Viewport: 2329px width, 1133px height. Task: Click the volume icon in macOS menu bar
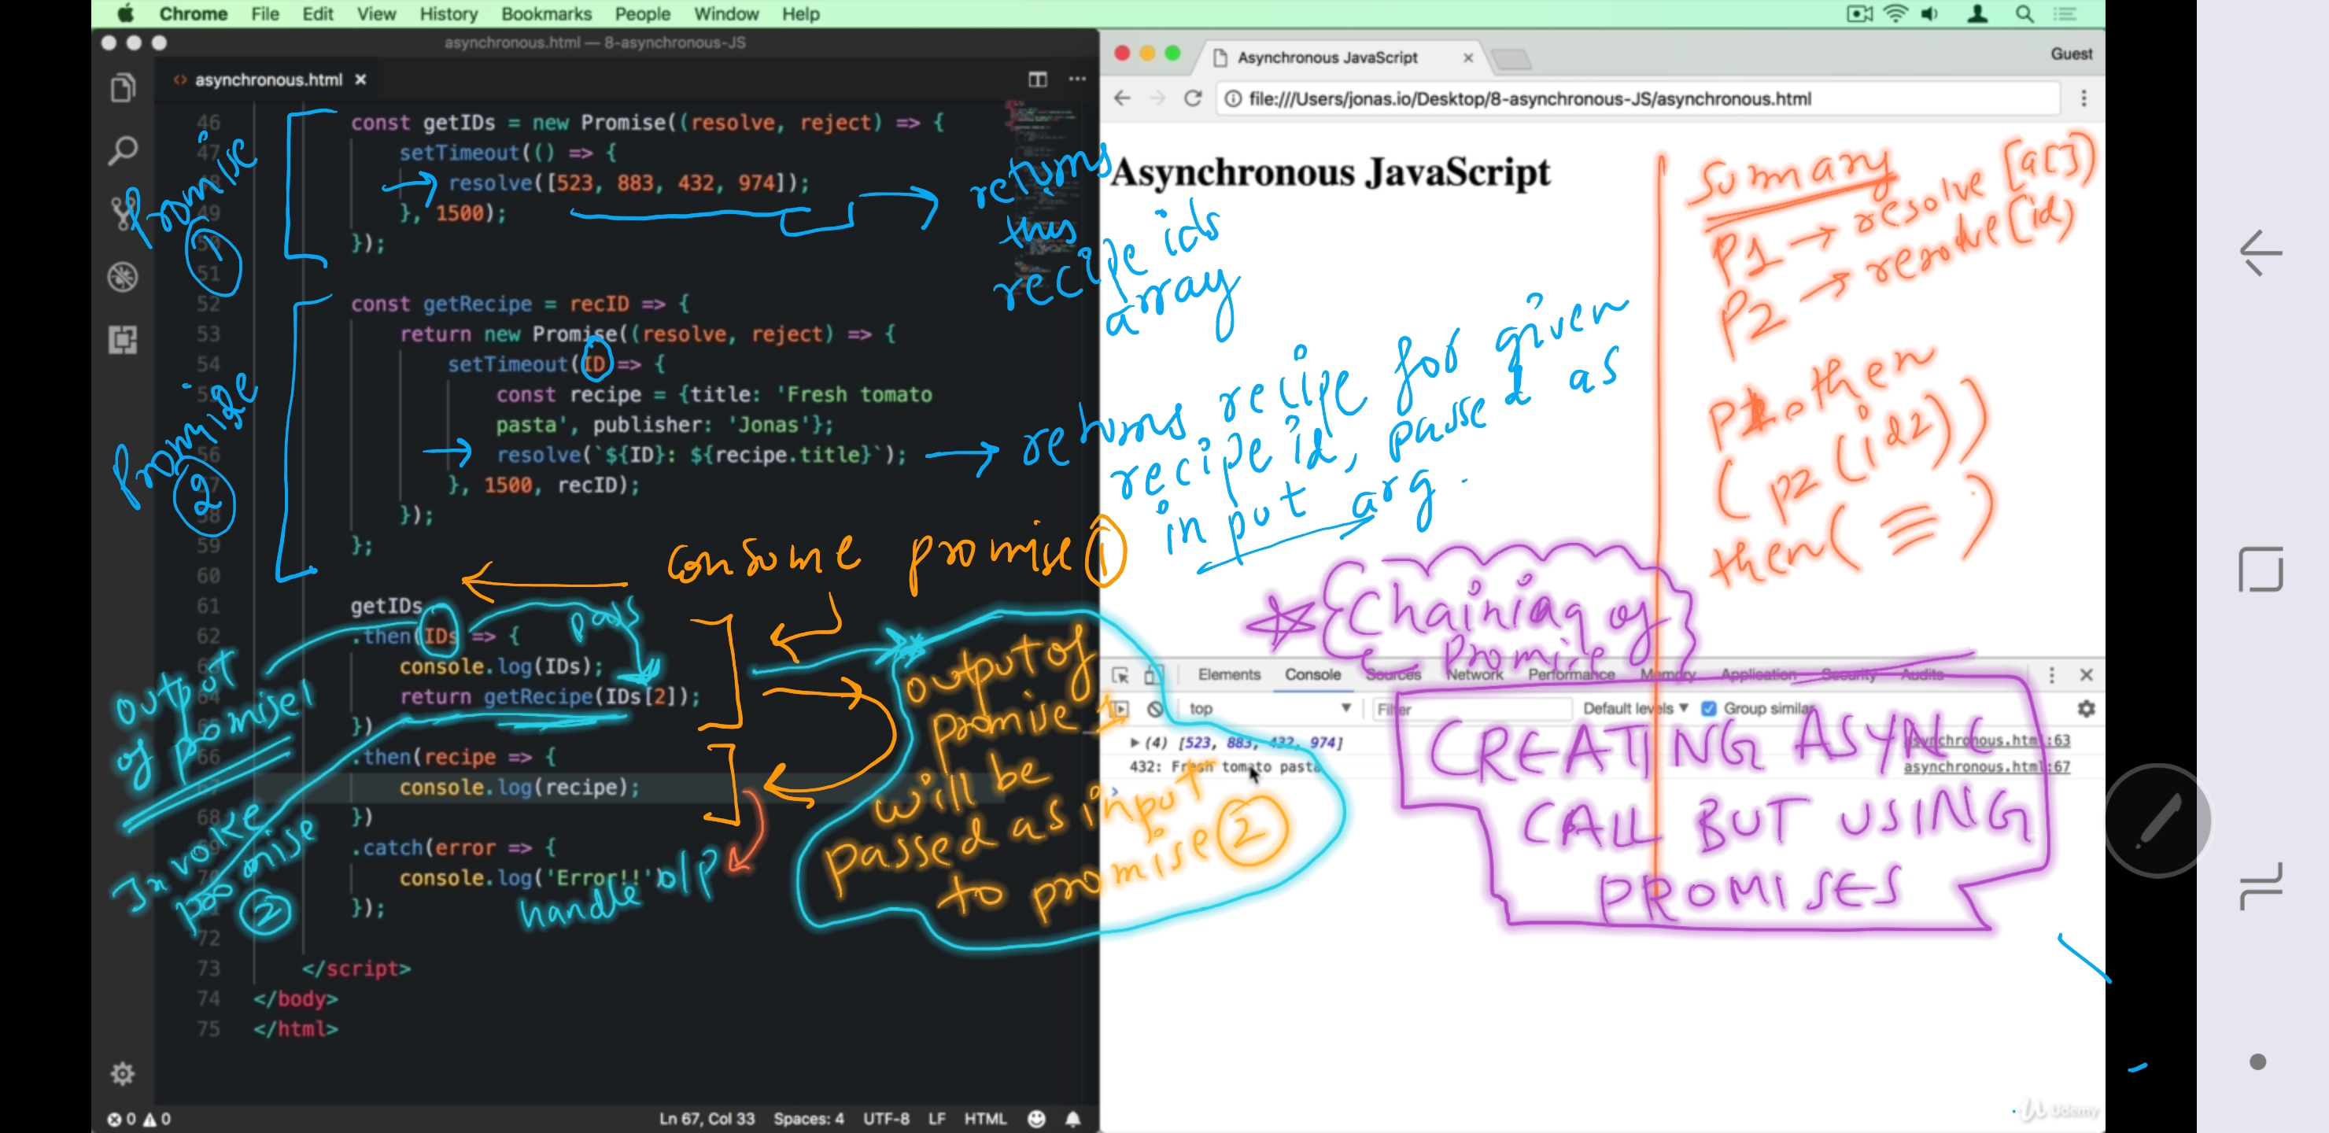[1929, 13]
